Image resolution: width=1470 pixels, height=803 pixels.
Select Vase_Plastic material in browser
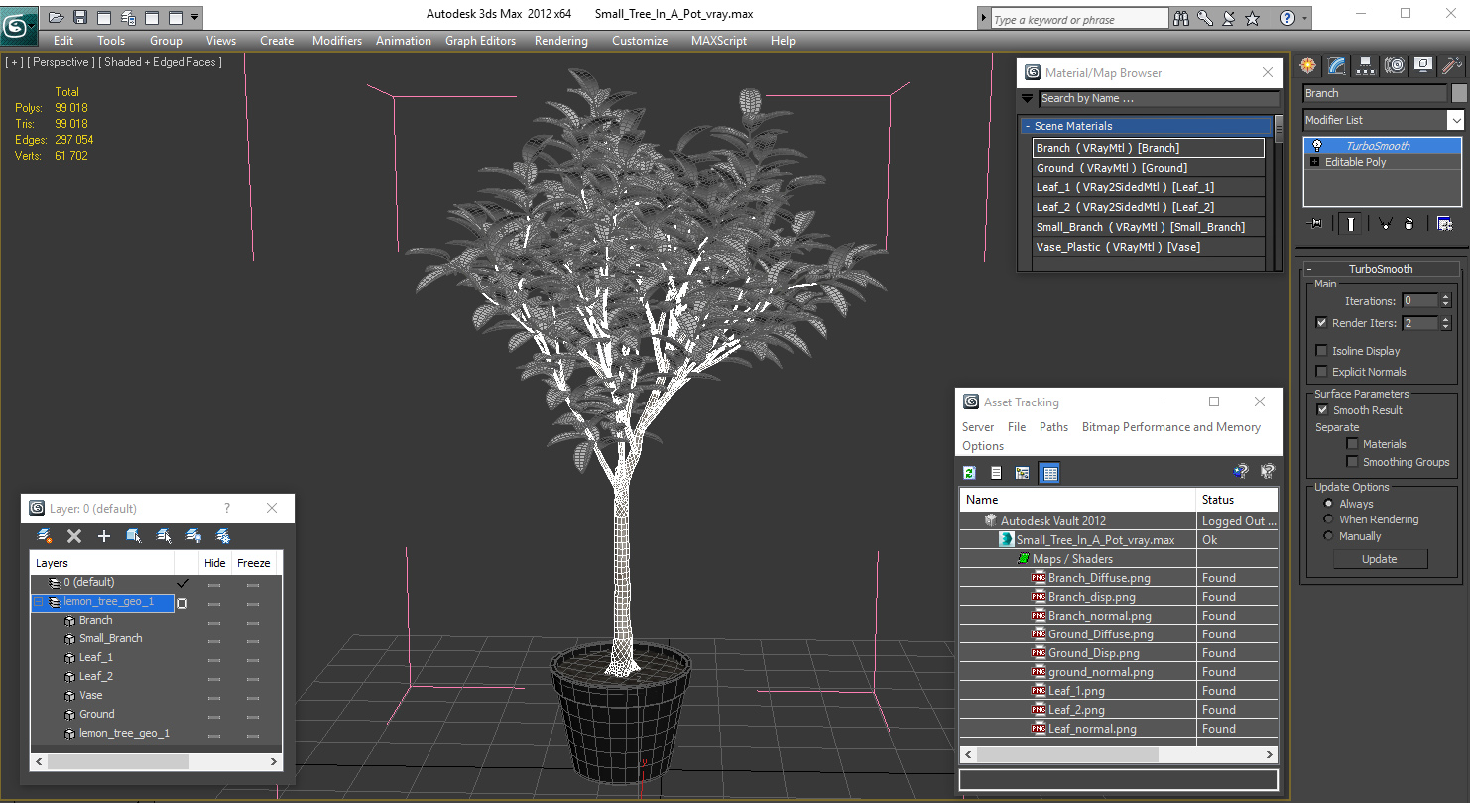[1149, 247]
